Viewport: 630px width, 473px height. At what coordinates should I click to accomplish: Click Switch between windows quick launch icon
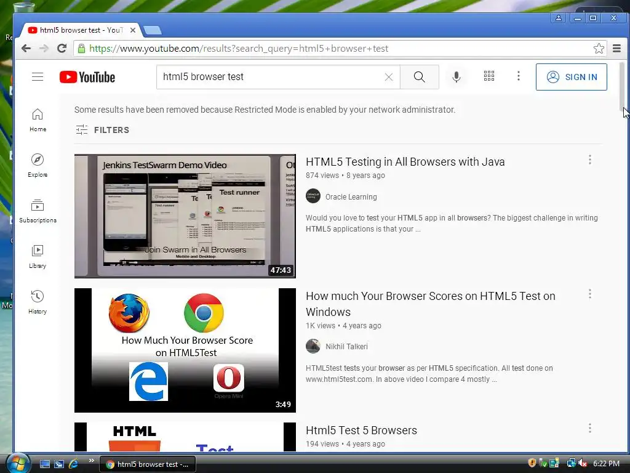(59, 464)
